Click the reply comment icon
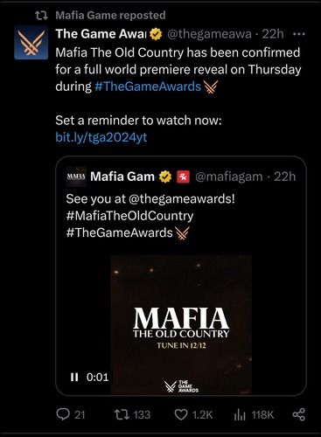321x437 pixels. [63, 414]
